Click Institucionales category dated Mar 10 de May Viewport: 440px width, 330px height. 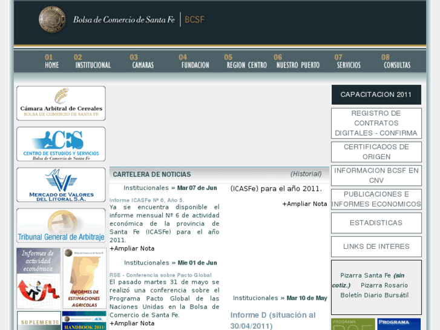[255, 299]
